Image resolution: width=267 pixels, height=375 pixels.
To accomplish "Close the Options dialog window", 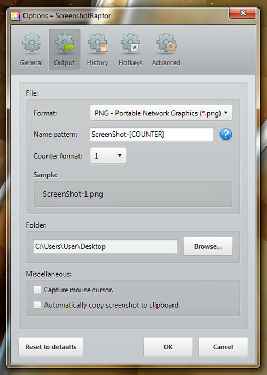I will point(243,13).
